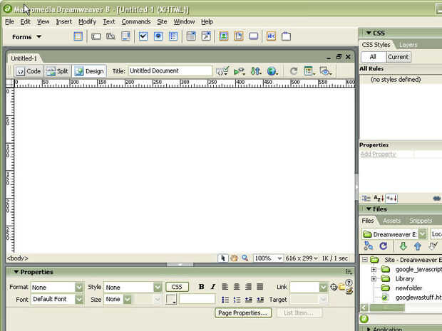Choose the Hand tool in status bar

click(x=234, y=258)
